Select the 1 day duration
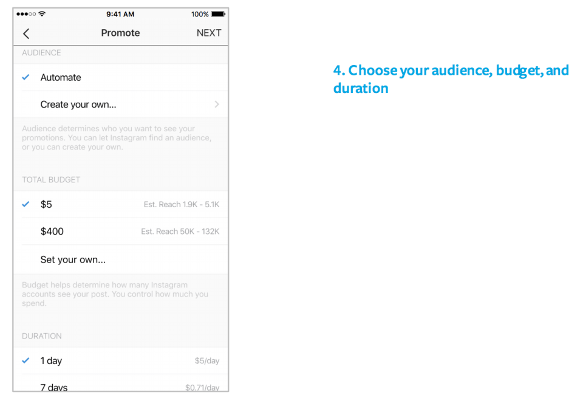 click(x=52, y=360)
